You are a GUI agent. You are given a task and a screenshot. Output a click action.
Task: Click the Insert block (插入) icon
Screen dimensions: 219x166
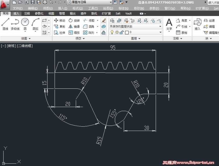(x=198, y=24)
